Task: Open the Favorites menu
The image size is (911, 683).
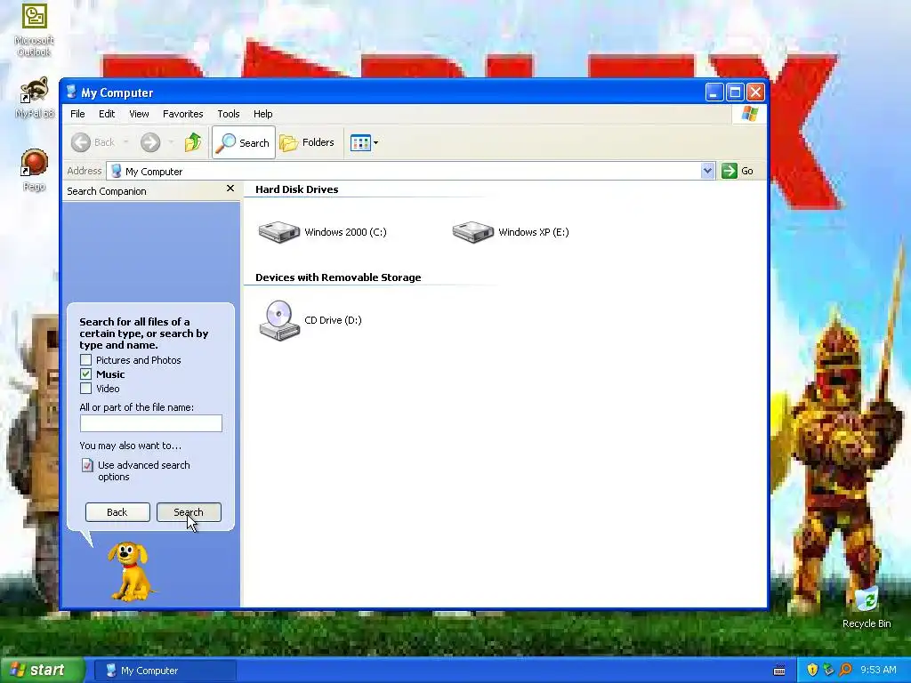Action: click(183, 114)
